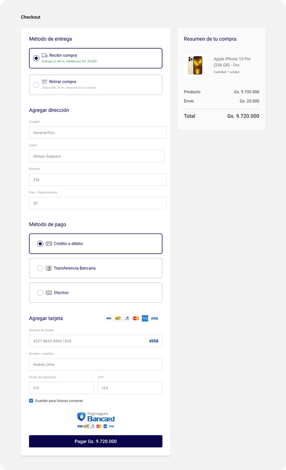This screenshot has width=286, height=470.
Task: Click the delivery truck icon beside Recibir compra
Action: (45, 55)
